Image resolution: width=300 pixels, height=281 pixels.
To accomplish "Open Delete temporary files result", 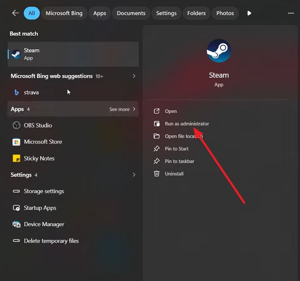I will pyautogui.click(x=51, y=241).
